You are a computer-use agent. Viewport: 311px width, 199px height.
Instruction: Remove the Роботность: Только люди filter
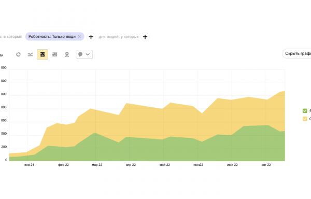coord(79,36)
